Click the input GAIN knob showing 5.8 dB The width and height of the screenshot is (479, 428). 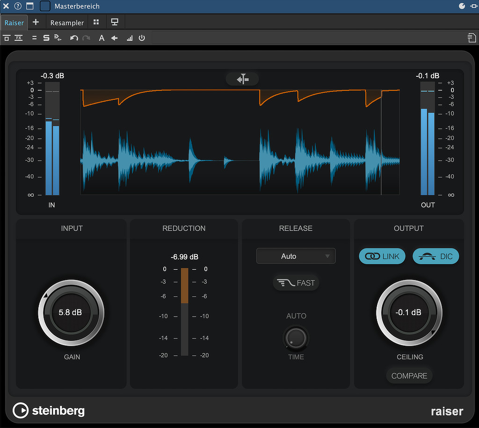click(x=71, y=312)
